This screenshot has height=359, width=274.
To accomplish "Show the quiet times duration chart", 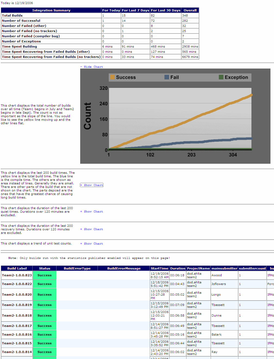I will [x=92, y=212].
